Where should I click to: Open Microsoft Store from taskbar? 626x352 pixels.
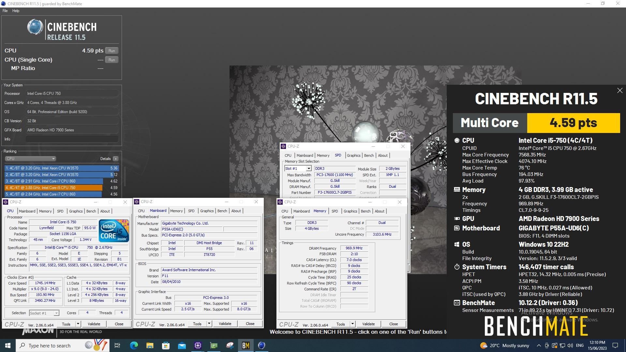coord(166,345)
